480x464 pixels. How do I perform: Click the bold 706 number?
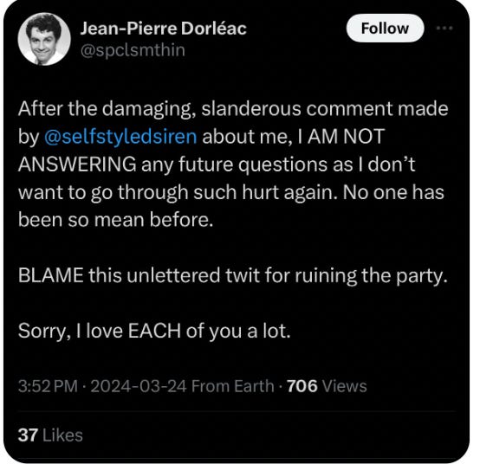pos(302,386)
